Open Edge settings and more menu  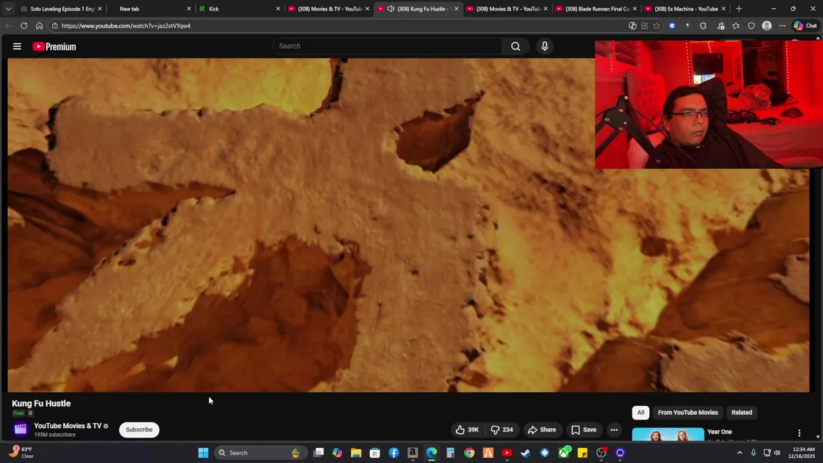[782, 26]
